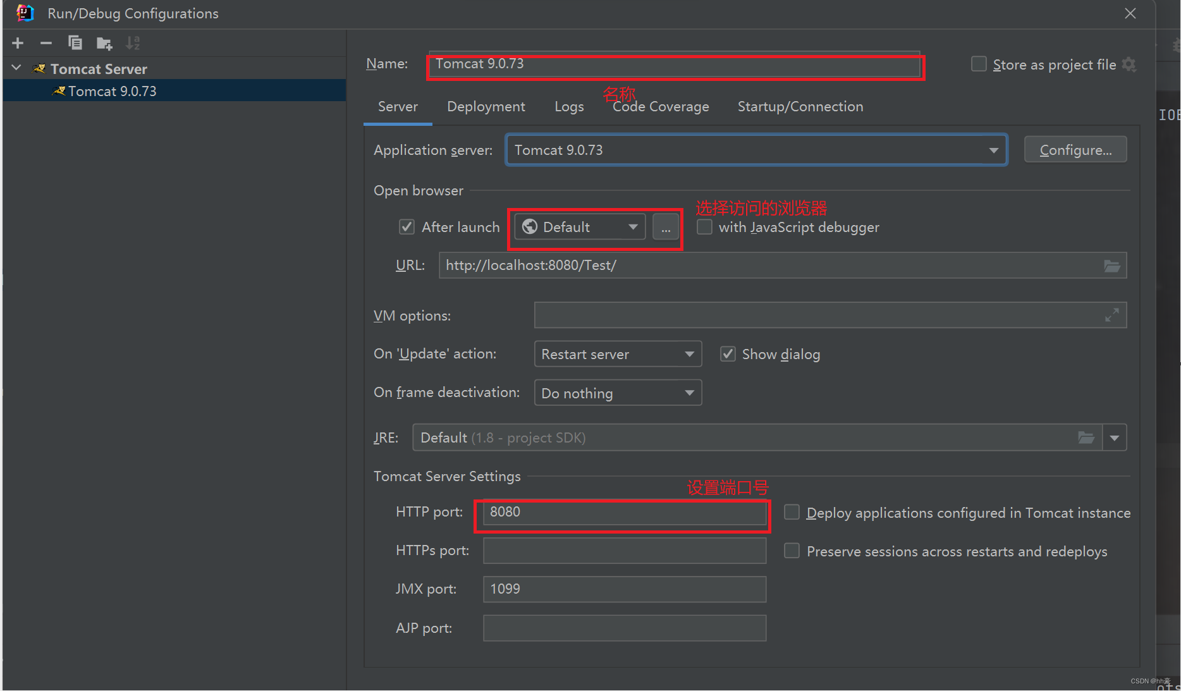
Task: Browse for a JRE folder
Action: point(1086,437)
